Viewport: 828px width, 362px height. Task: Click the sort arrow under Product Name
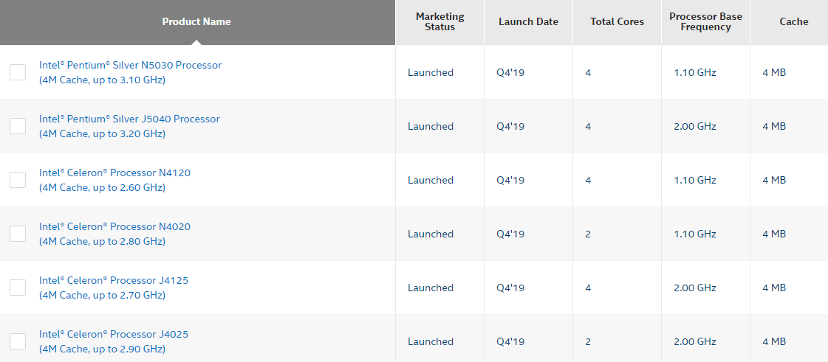(196, 41)
